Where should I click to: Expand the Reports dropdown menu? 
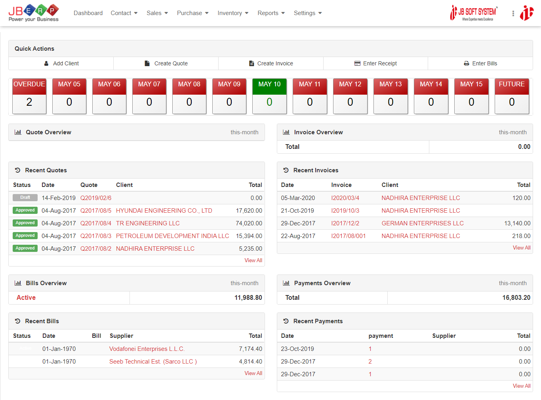[x=271, y=13]
